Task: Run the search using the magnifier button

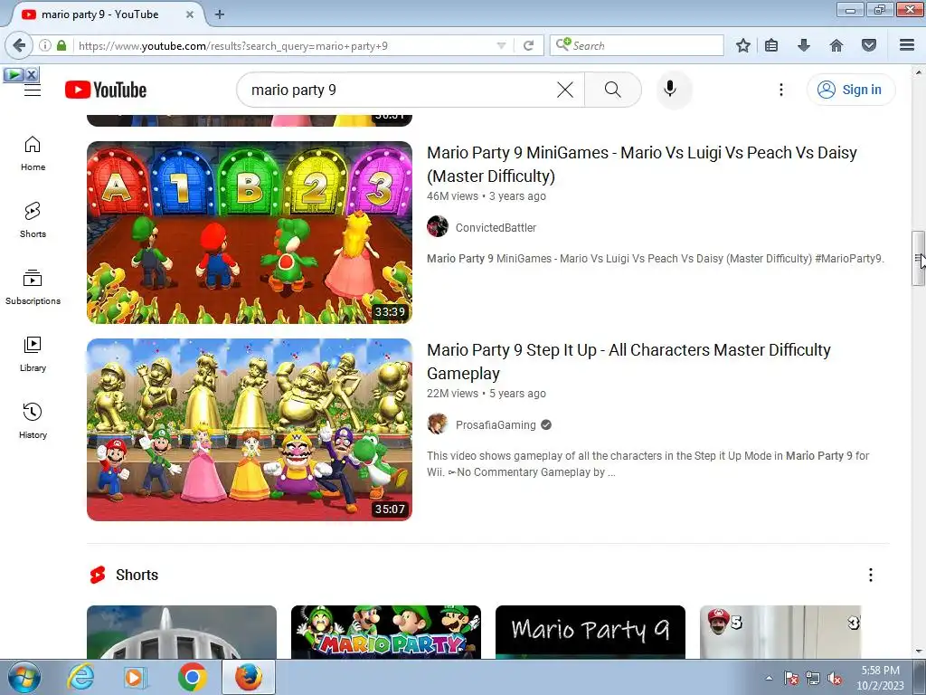Action: 613,90
